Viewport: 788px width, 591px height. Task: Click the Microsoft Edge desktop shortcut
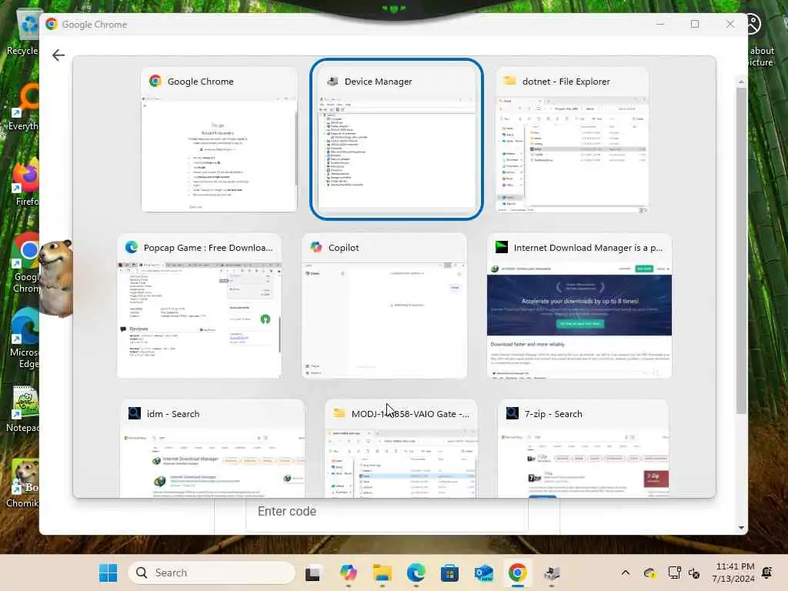(x=24, y=339)
